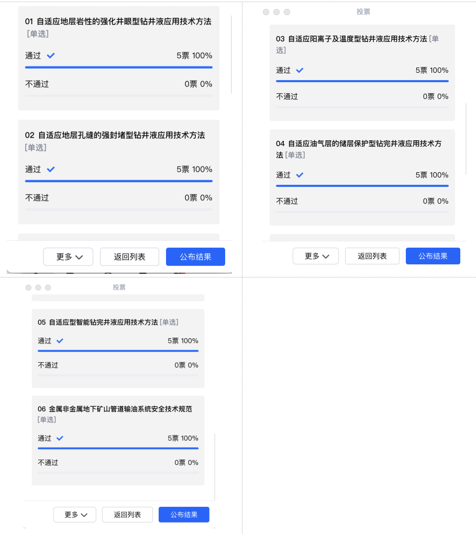
Task: Close the 投票 window showing question 03
Action: 266,12
